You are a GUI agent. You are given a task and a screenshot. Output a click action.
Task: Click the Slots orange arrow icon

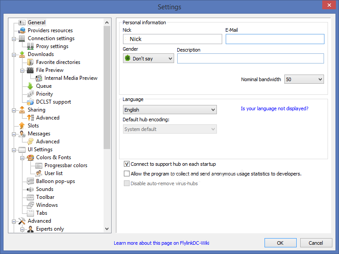(22, 126)
